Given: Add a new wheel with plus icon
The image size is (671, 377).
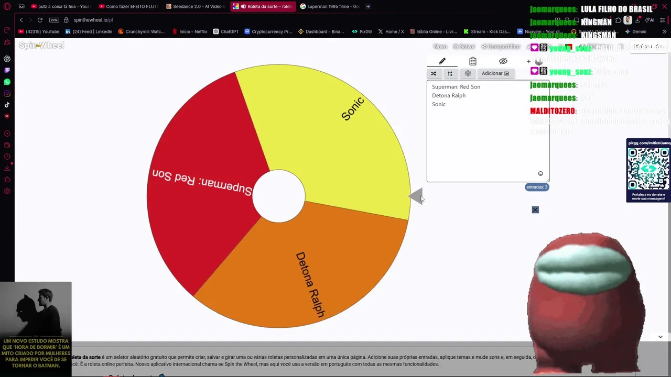Looking at the screenshot, I should tap(528, 62).
